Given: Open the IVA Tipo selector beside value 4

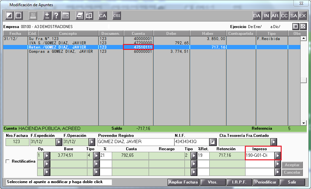Looking at the screenshot, I should point(96,155).
